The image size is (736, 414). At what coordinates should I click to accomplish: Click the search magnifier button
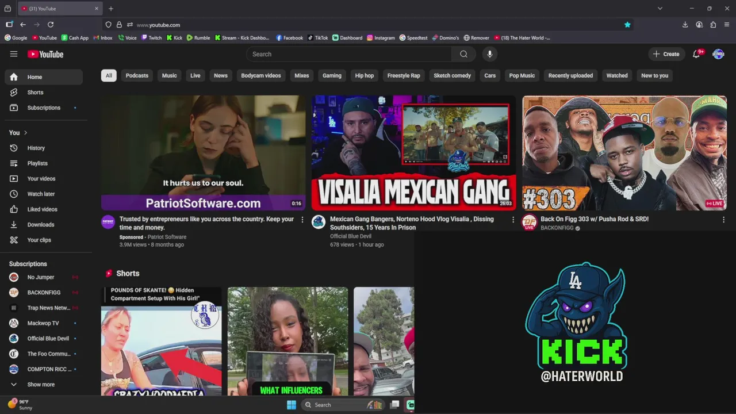(463, 54)
